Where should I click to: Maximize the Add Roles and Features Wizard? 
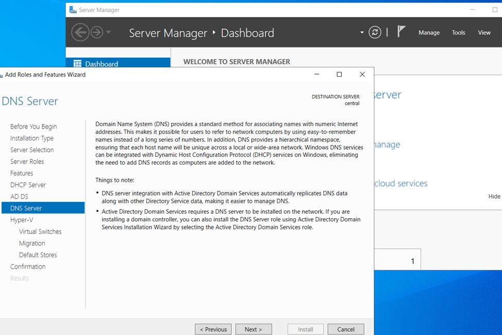tap(339, 74)
